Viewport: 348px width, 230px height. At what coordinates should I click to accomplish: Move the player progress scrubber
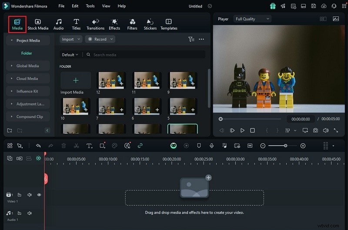pyautogui.click(x=221, y=119)
